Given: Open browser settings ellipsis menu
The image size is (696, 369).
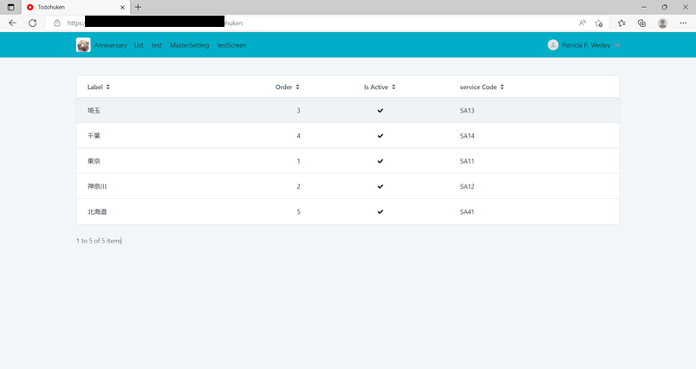Looking at the screenshot, I should (x=683, y=23).
